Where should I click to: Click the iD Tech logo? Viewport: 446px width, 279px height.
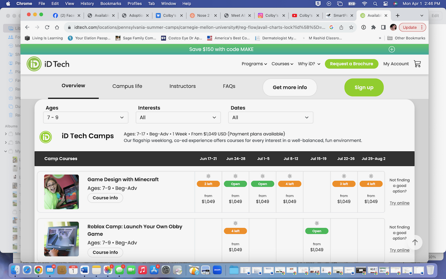click(48, 64)
